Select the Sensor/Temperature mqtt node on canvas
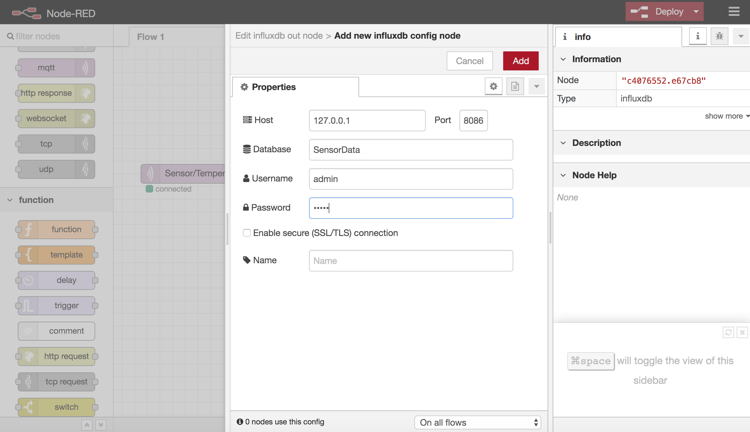The height and width of the screenshot is (432, 750). [183, 173]
